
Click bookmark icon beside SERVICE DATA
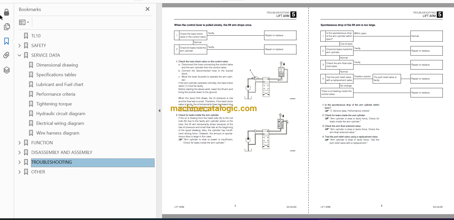pyautogui.click(x=26, y=55)
